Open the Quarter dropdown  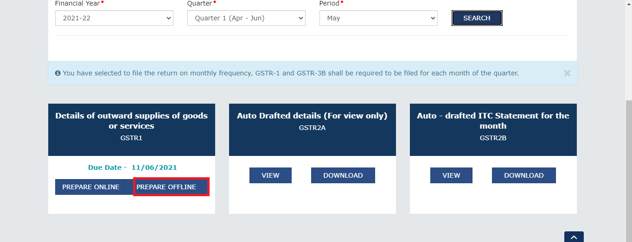pyautogui.click(x=246, y=18)
